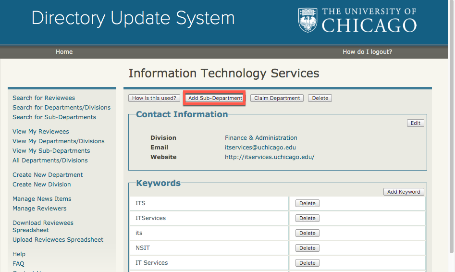Go to View My Reviewees
Viewport: 455px width, 272px height.
(x=41, y=132)
